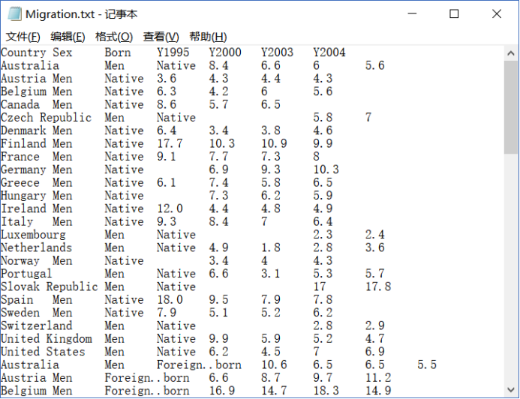Click the word Sweden

pos(20,313)
